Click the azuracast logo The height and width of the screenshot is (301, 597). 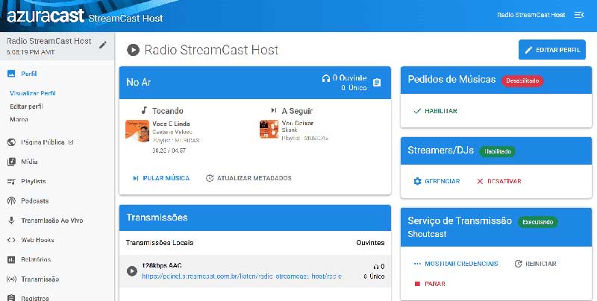coord(46,16)
